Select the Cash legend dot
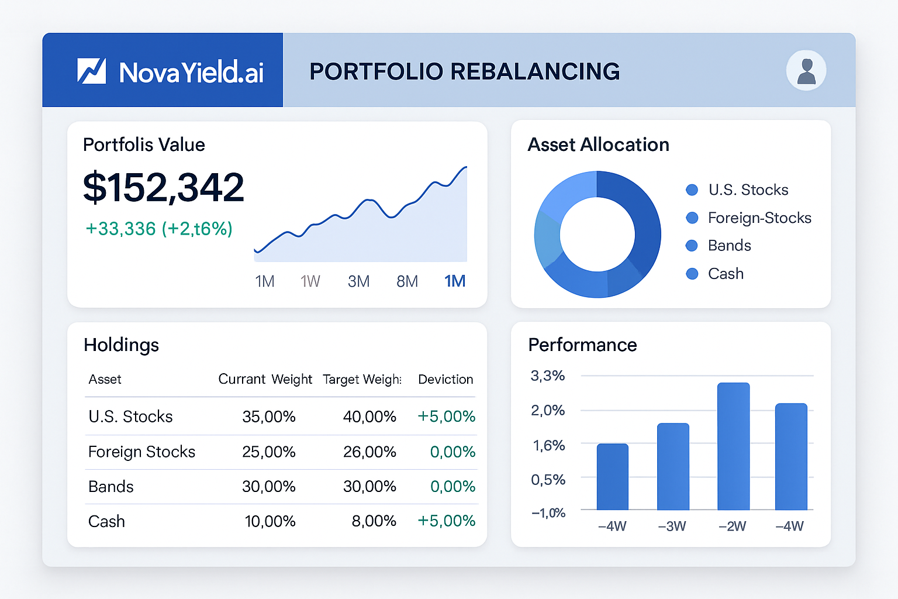Screen dimensions: 898x599 [692, 273]
